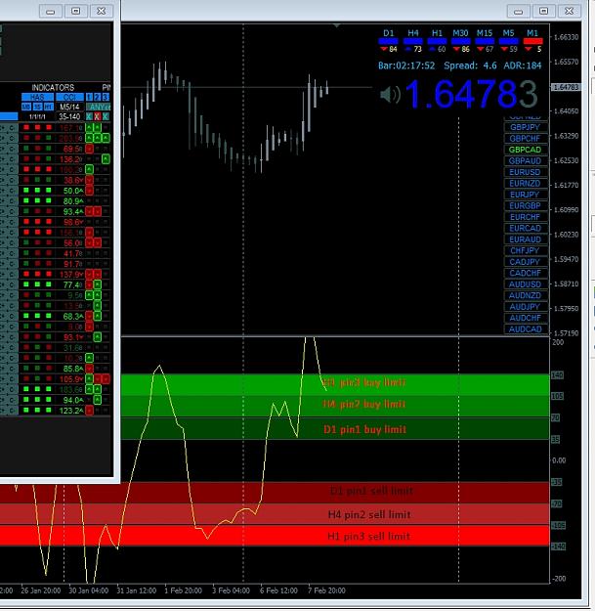
Task: Click the green up-arrow pin on 136.2 row
Action: pos(106,159)
